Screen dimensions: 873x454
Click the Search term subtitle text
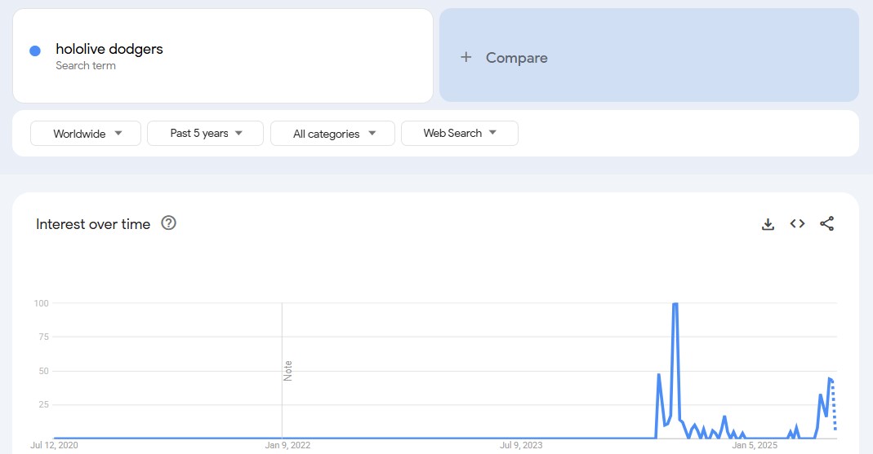(86, 65)
